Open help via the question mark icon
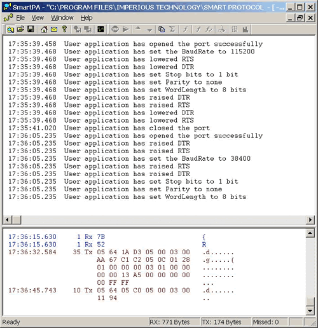Viewport: 318px width, 328px height. (x=64, y=29)
